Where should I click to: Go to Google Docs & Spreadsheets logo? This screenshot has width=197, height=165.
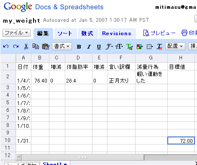coord(54,7)
